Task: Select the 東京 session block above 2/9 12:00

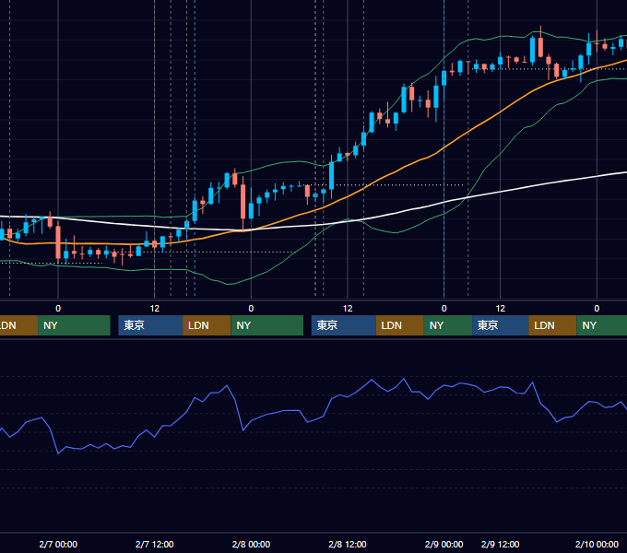Action: point(501,325)
